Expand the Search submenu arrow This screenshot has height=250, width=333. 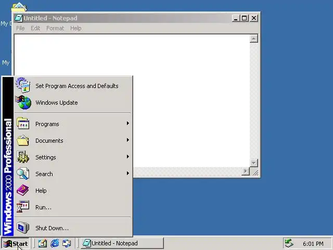pos(128,173)
